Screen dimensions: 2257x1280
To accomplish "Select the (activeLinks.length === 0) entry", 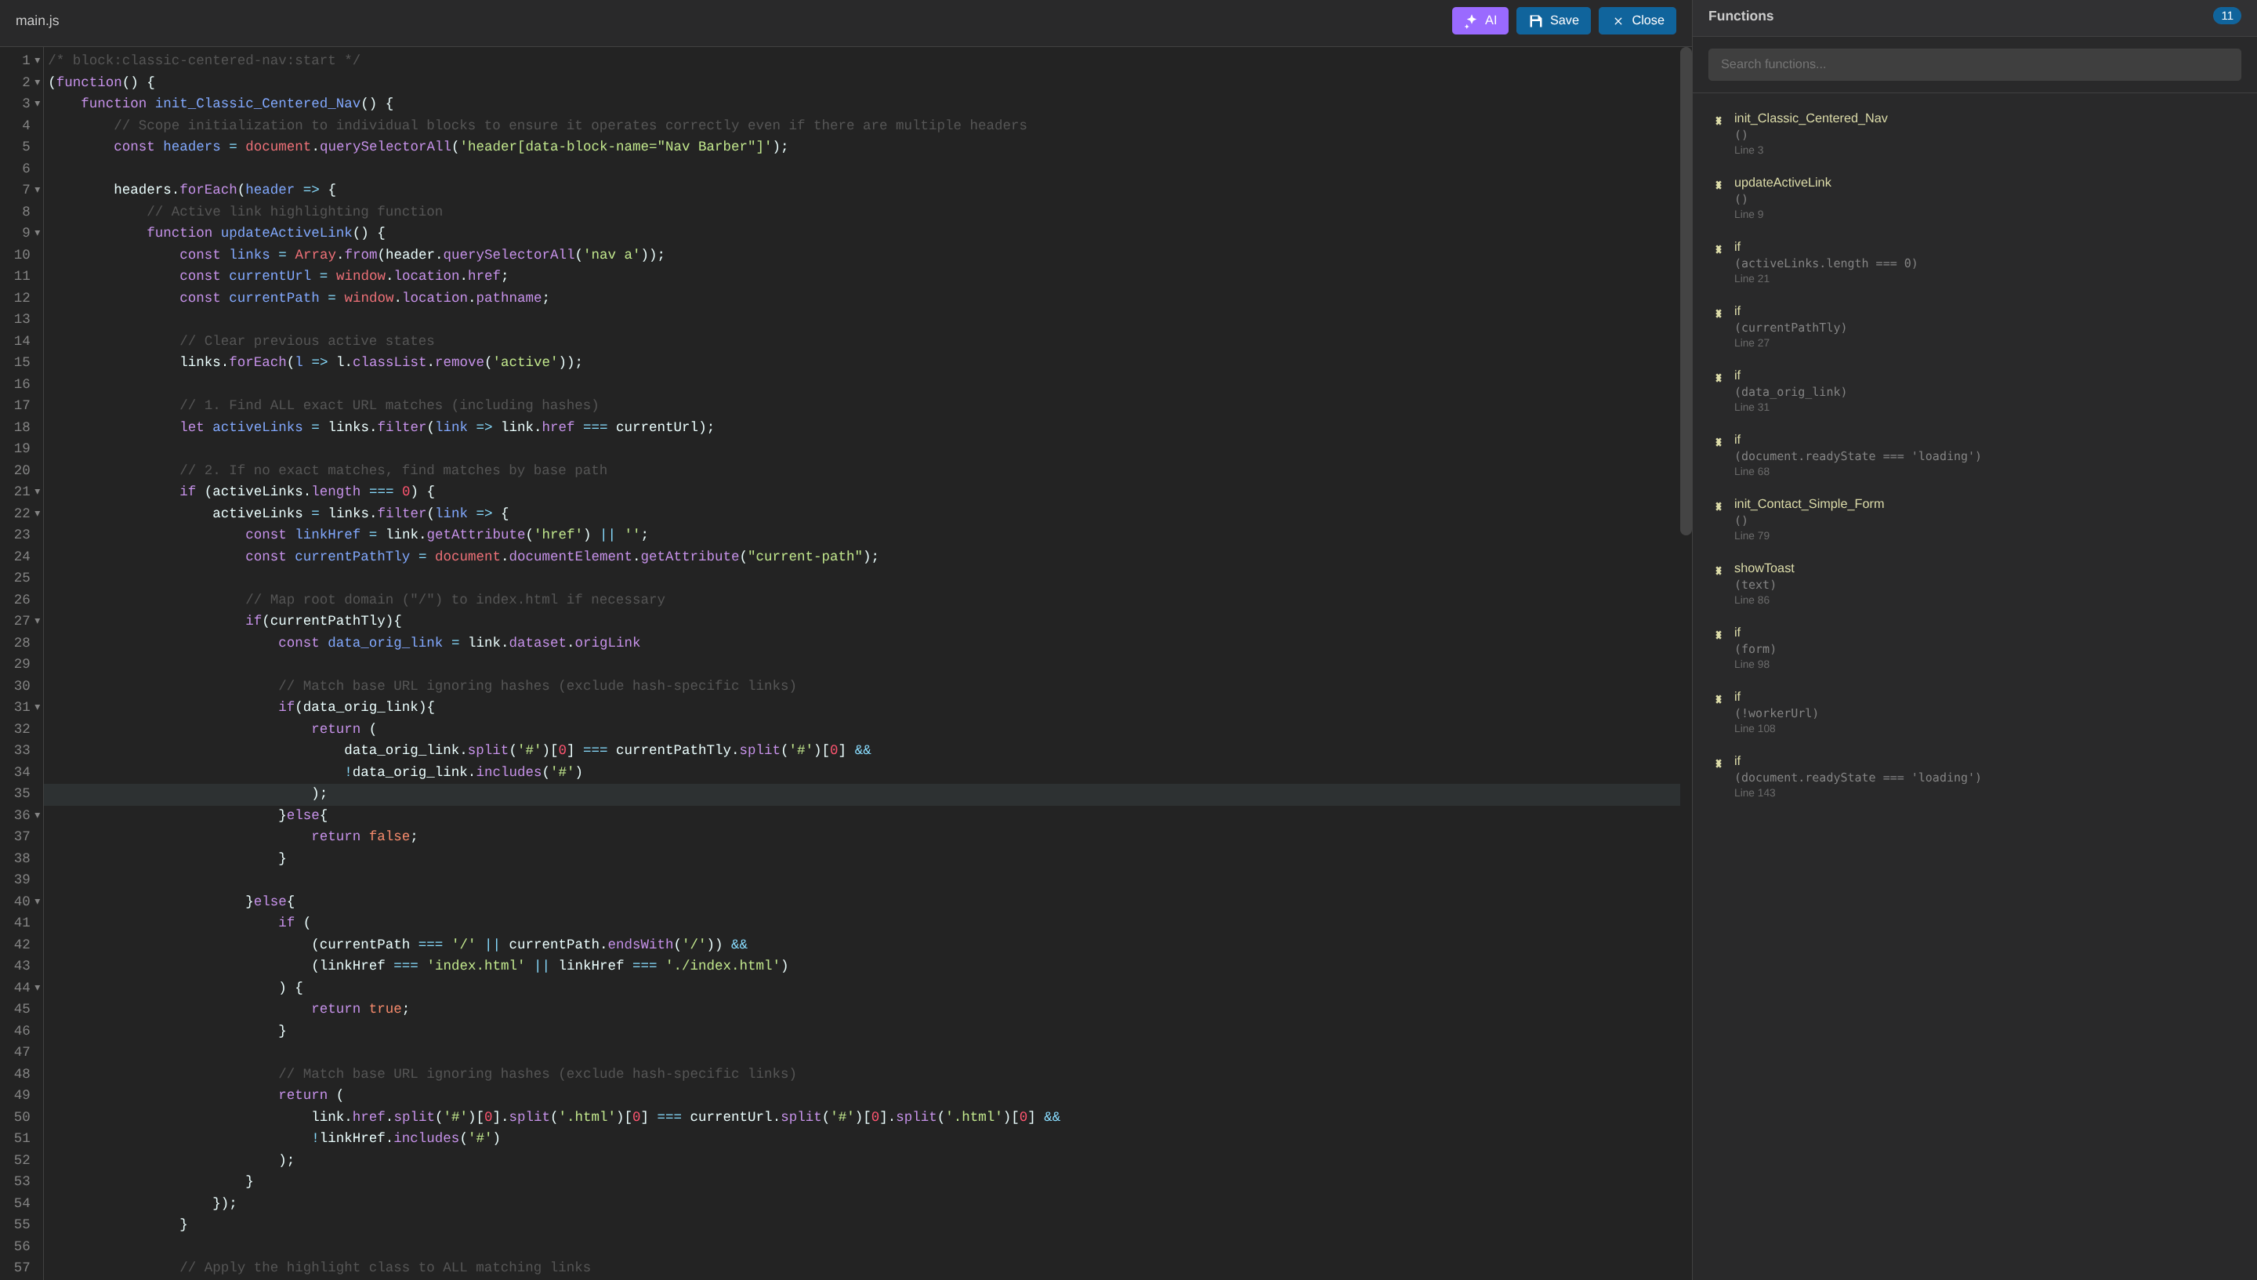I will point(1825,263).
